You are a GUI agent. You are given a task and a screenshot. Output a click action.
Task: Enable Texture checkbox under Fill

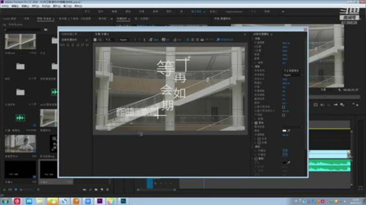(x=259, y=143)
